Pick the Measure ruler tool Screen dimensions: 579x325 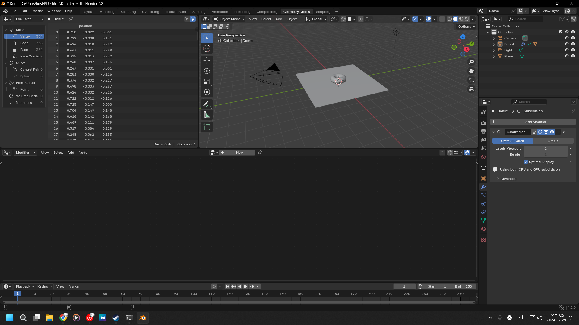point(207,115)
